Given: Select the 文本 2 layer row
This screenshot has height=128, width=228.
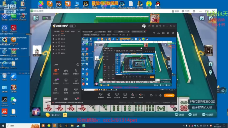Looking at the screenshot, I should [x=66, y=42].
